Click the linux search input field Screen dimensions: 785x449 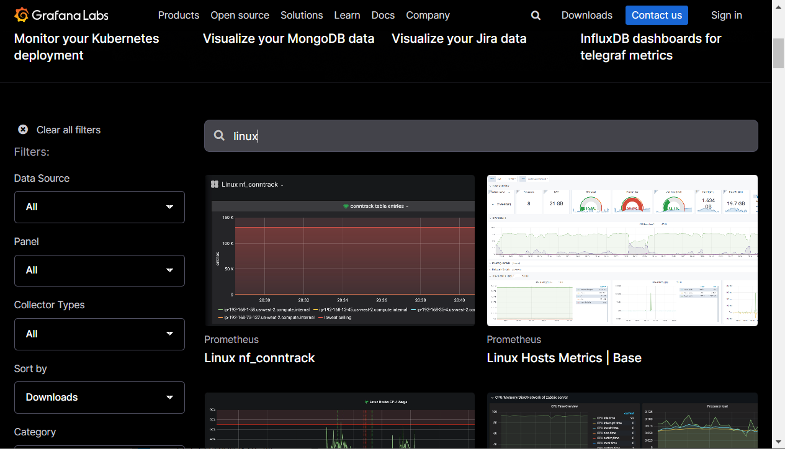click(x=490, y=136)
